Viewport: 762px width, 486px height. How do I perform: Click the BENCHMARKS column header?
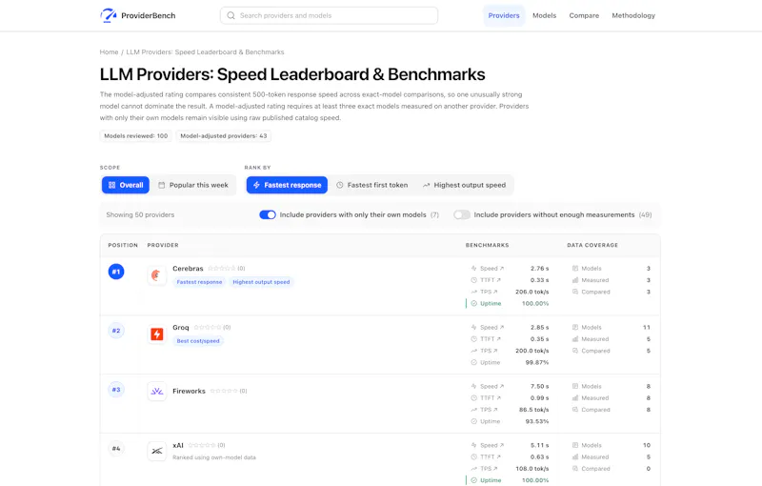[x=487, y=246]
